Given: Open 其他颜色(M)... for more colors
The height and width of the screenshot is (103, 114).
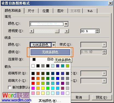Looking at the screenshot, I should pyautogui.click(x=50, y=101).
